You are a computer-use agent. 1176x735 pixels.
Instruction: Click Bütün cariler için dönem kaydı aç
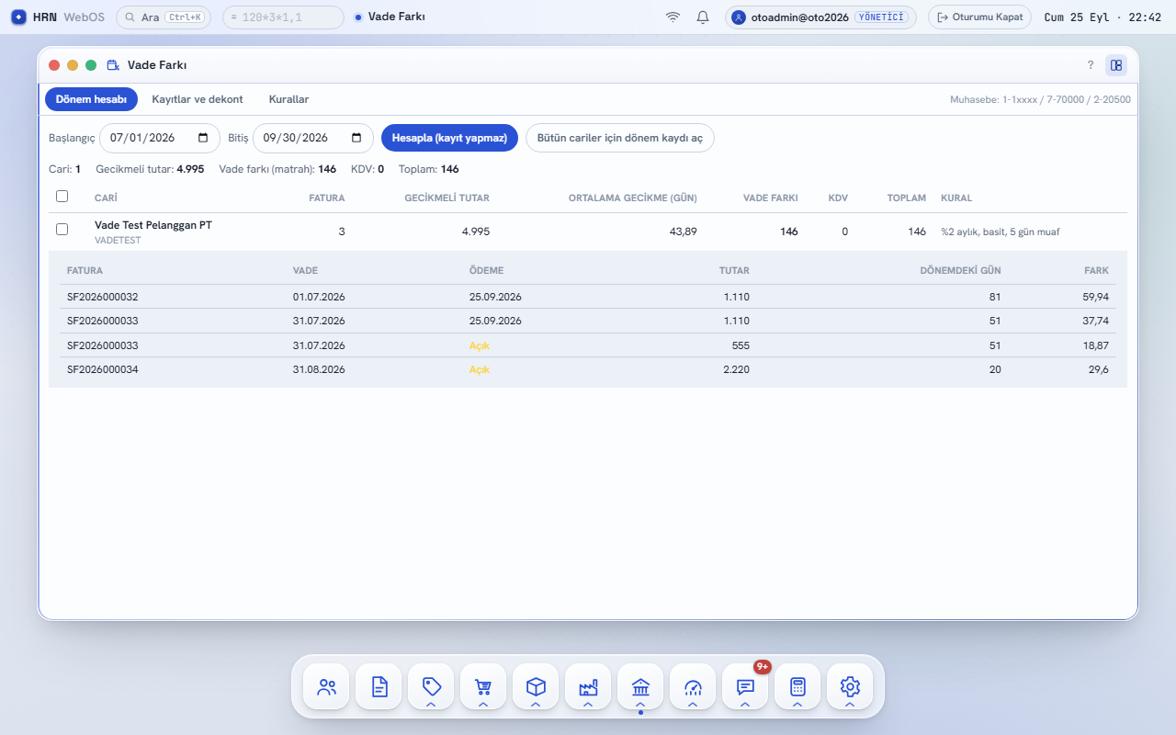(620, 138)
